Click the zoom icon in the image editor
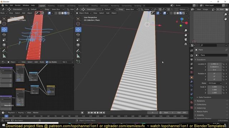This screenshot has width=229, height=128. pos(225,14)
